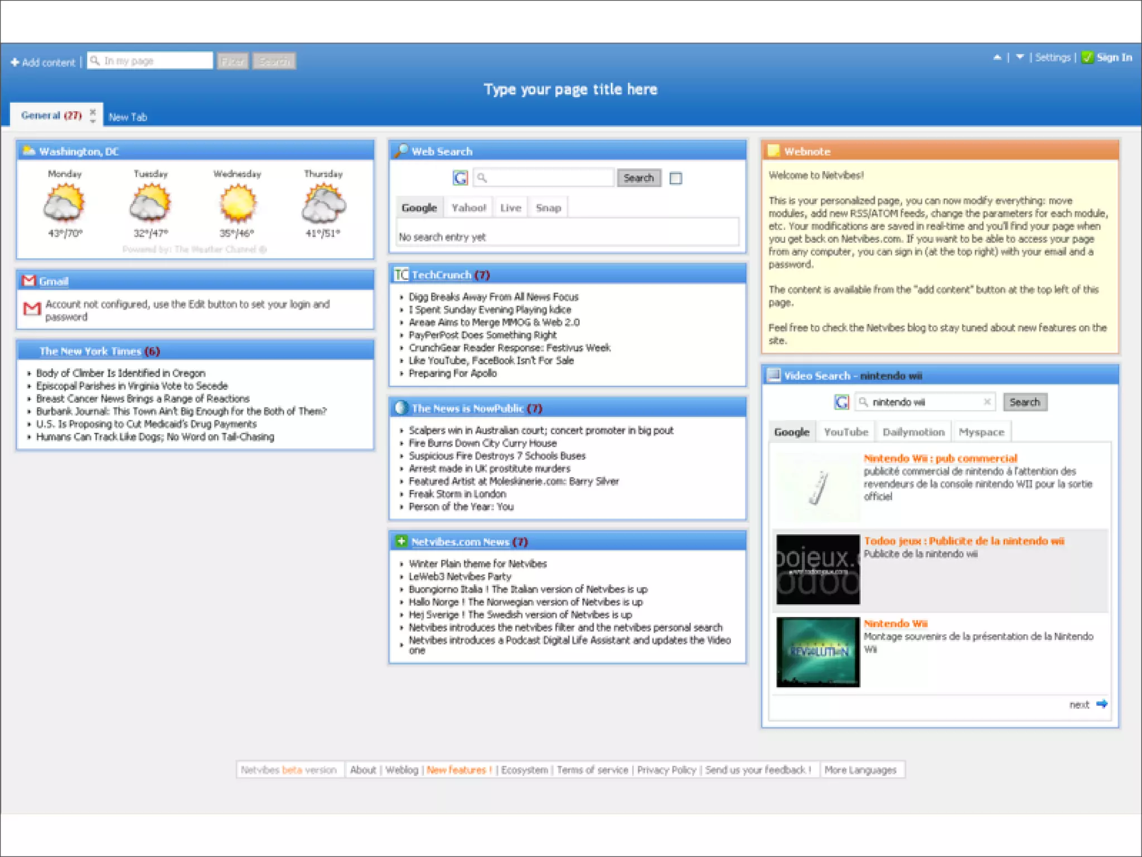Open Privacy Policy footer link
Image resolution: width=1142 pixels, height=857 pixels.
pyautogui.click(x=666, y=770)
